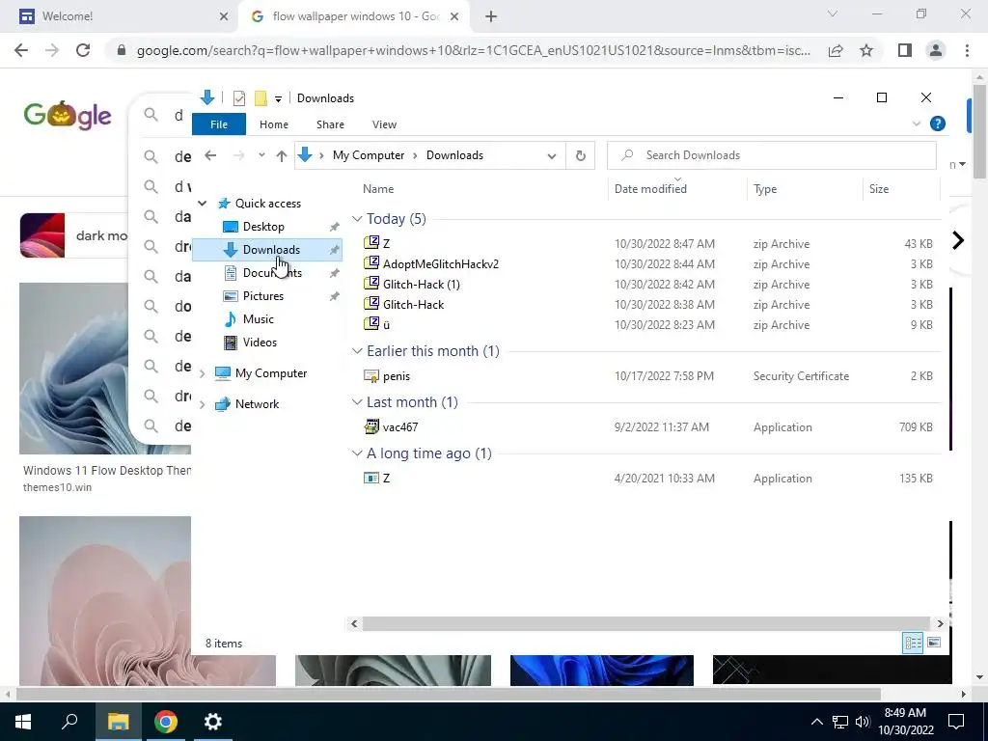Open Chrome three-dot menu

coord(967,50)
